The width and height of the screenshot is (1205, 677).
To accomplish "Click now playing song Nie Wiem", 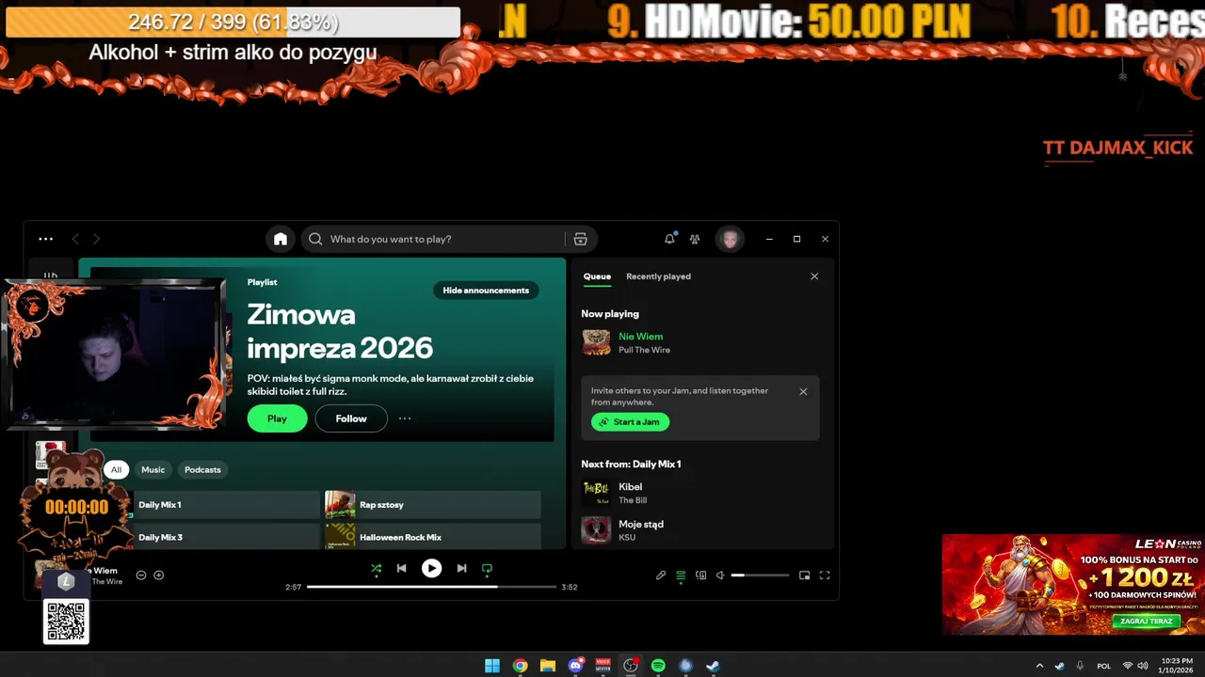I will click(640, 337).
